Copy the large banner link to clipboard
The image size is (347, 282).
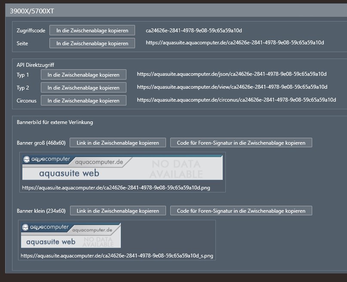coord(118,143)
